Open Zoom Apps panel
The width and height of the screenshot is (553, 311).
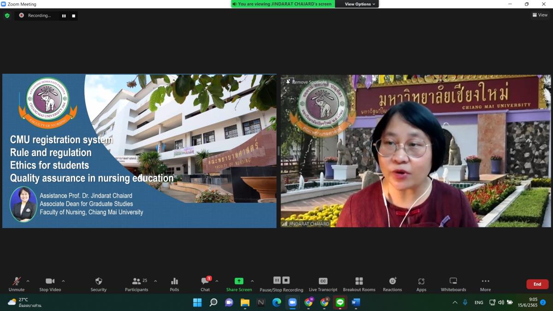click(421, 284)
